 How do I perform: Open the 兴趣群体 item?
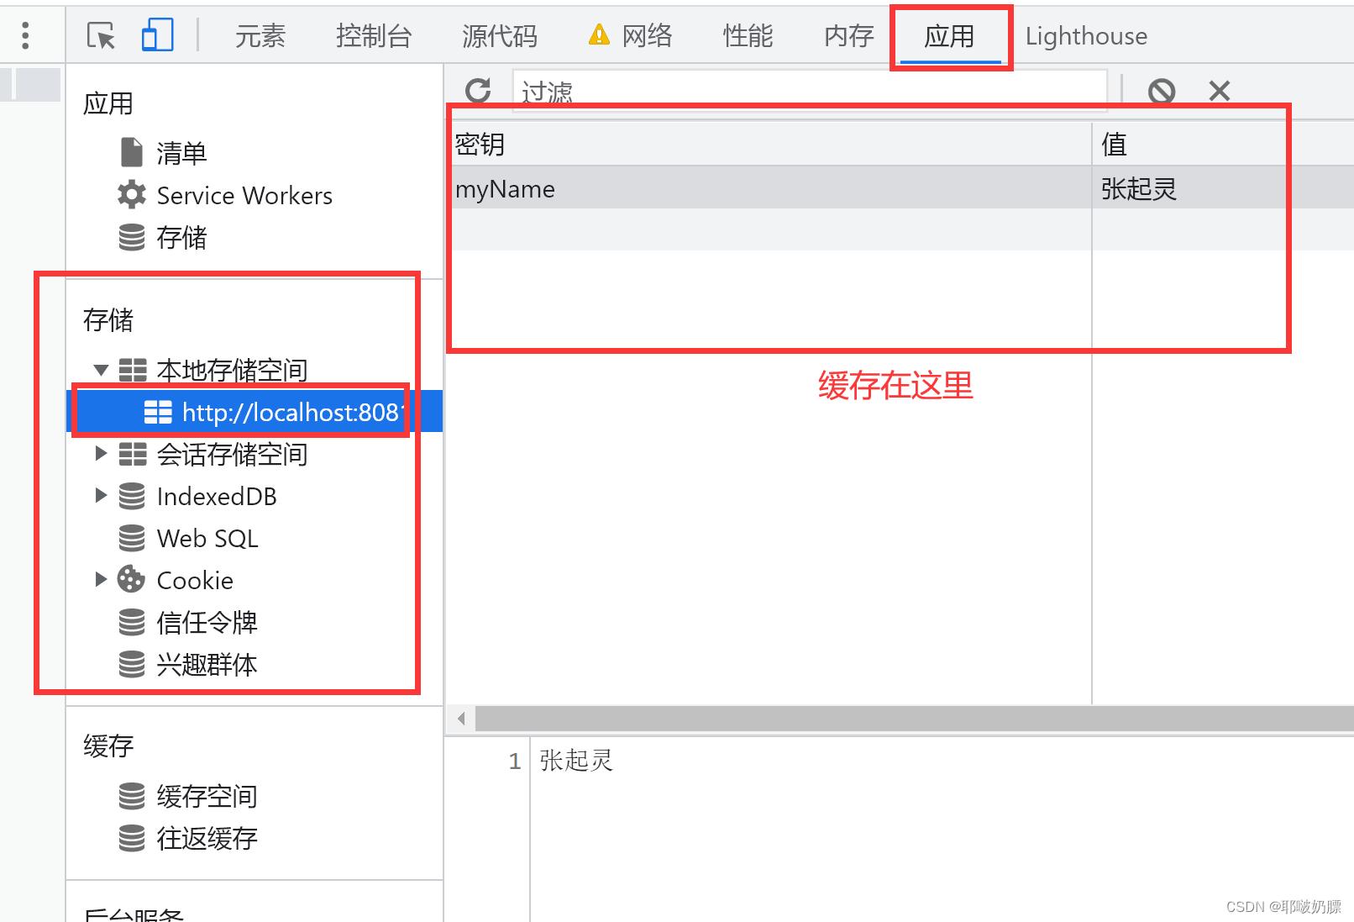coord(207,665)
